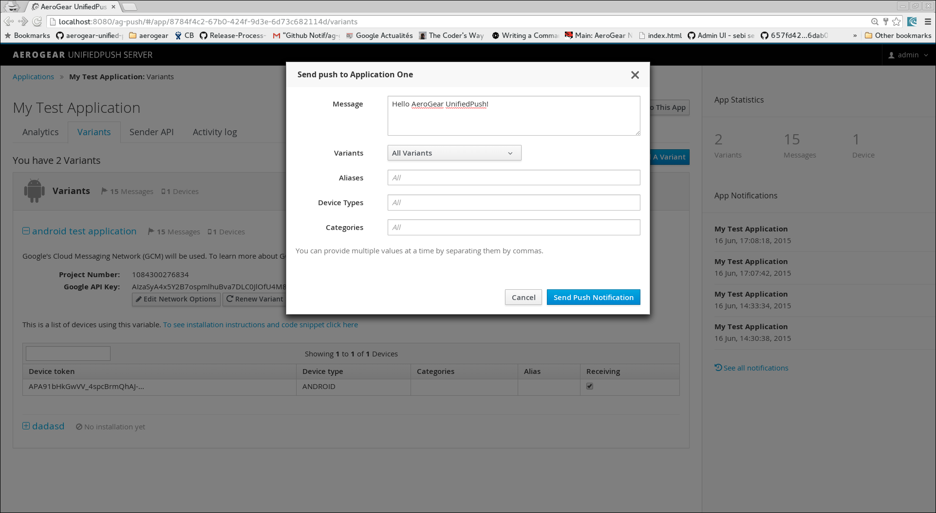Viewport: 936px width, 513px height.
Task: Switch to the Analytics tab
Action: pos(40,132)
